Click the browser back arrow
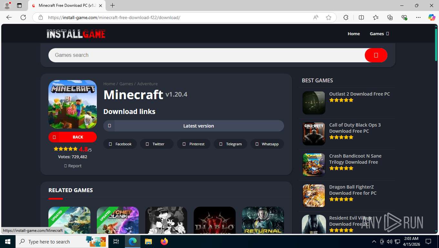 tap(9, 17)
